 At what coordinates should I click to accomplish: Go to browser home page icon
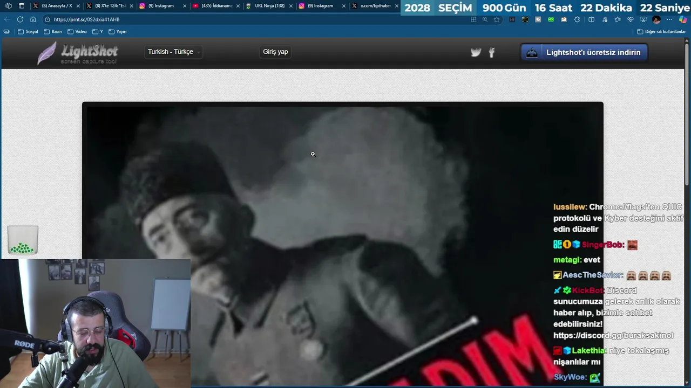33,19
